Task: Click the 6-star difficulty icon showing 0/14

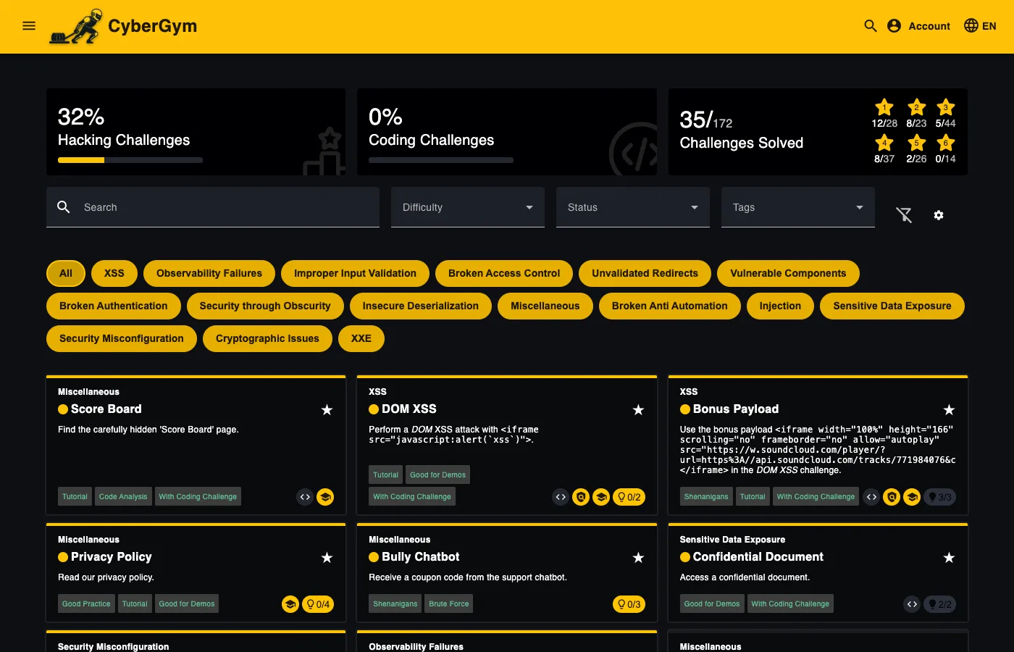Action: tap(945, 142)
